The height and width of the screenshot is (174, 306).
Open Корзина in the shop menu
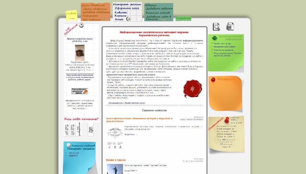coord(120,16)
